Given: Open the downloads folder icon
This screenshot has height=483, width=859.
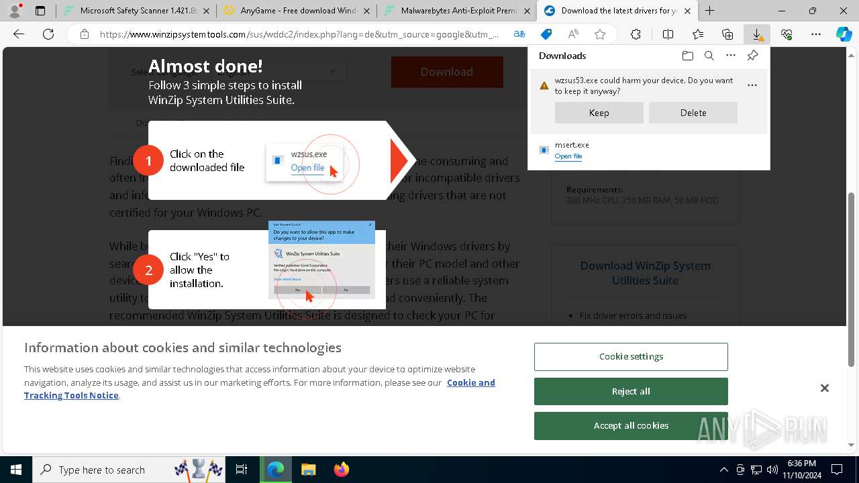Looking at the screenshot, I should pos(687,56).
